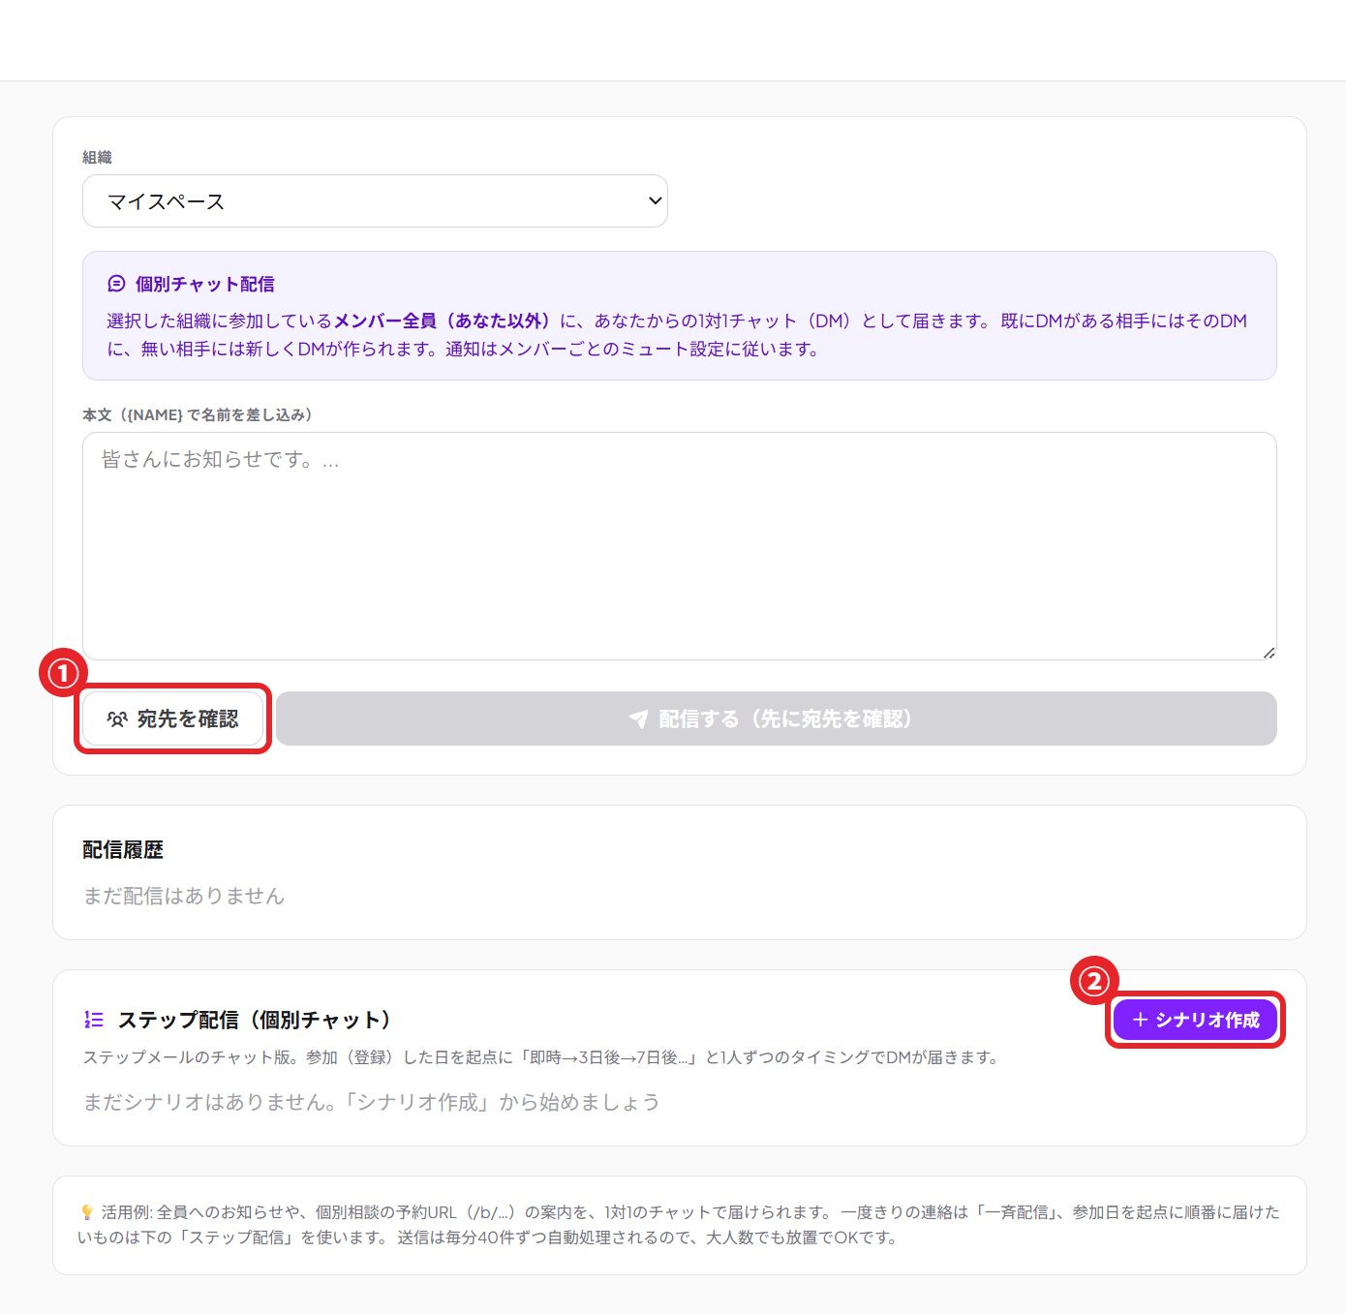Screen dimensions: 1346x1314
Task: Click the 個別チャット配信 info title
Action: click(205, 284)
